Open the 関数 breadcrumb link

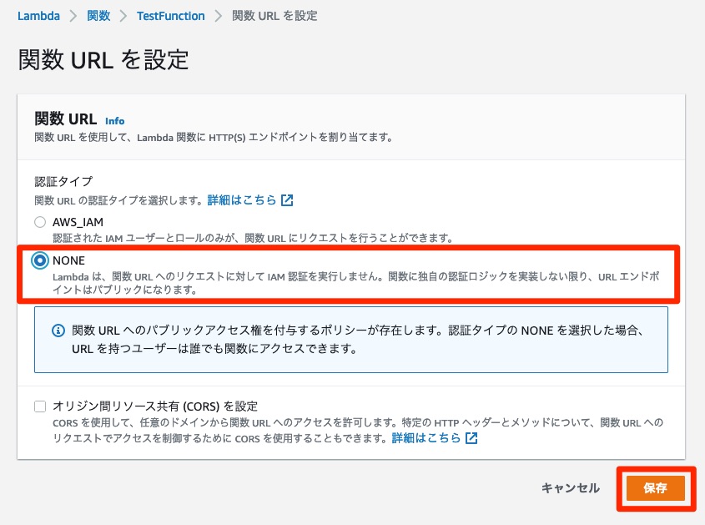tap(98, 16)
